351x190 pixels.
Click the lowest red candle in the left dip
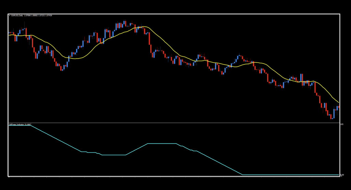pyautogui.click(x=61, y=68)
